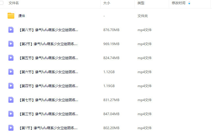Sort files by the 文件名 column header
The image size is (212, 137).
pos(14,3)
